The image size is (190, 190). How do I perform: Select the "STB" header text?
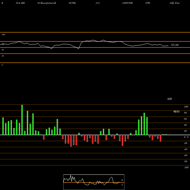pyautogui.click(x=147, y=3)
